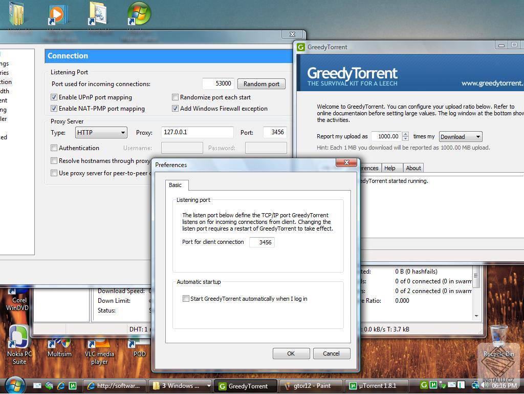Viewport: 524px width, 394px height.
Task: Click GreedyTorrent tray icon
Action: pos(424,385)
